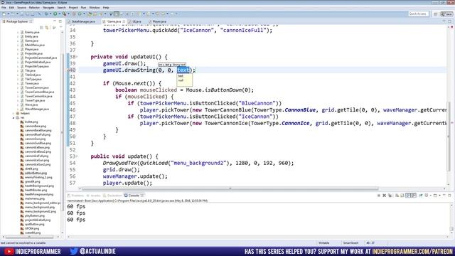This screenshot has height=256, width=455.
Task: Maximize the Package Explorer view
Action: coord(60,21)
